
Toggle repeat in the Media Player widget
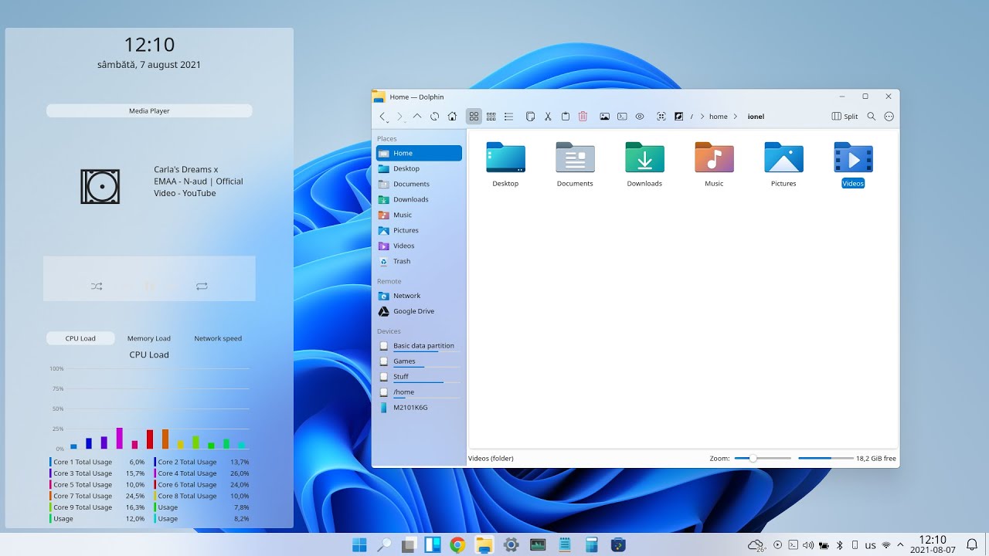pyautogui.click(x=202, y=286)
